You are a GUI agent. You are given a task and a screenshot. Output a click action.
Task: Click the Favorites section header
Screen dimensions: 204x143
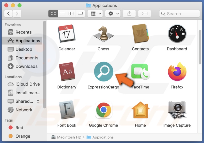(13, 25)
